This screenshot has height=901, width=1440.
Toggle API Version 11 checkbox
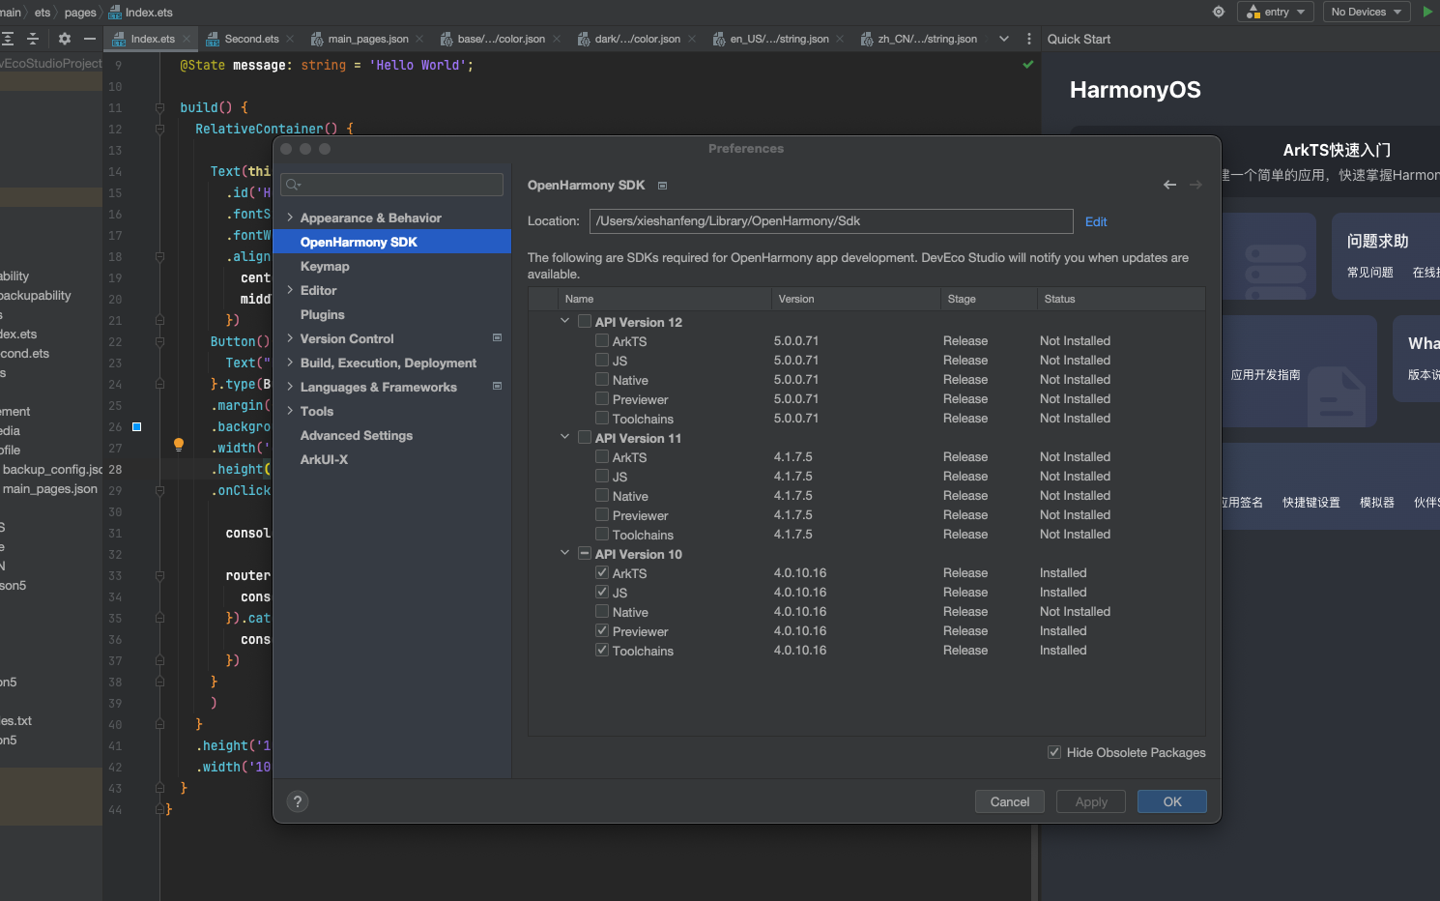[585, 438]
